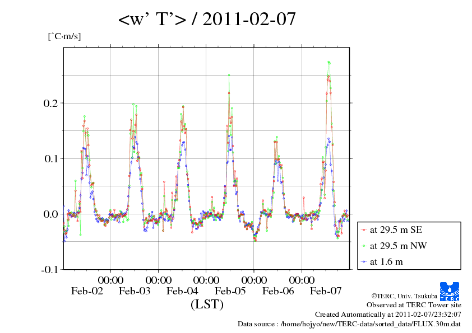Select the "at 29.5 m NW" legend label
Screen dimensions: 472x333
coord(398,246)
